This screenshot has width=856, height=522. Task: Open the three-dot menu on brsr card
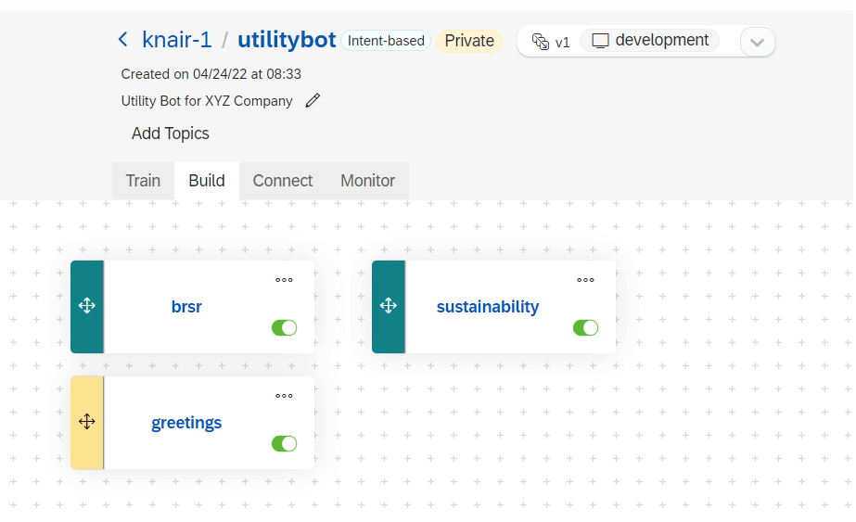point(284,280)
